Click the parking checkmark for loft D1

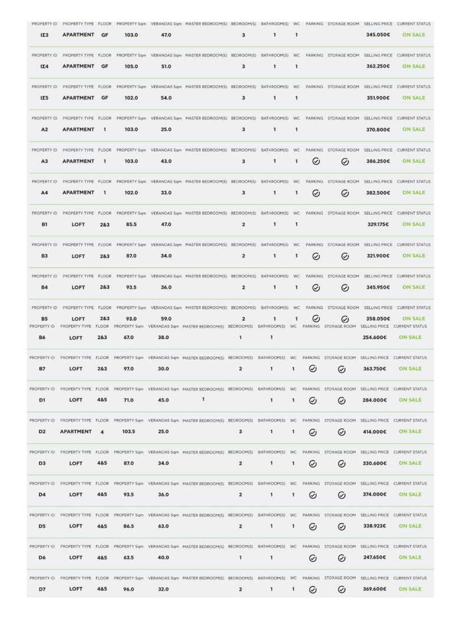click(313, 400)
